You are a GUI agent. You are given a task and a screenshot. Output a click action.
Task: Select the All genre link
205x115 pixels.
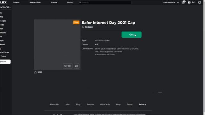click(x=96, y=44)
